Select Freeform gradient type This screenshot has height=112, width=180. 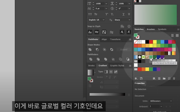(x=115, y=72)
